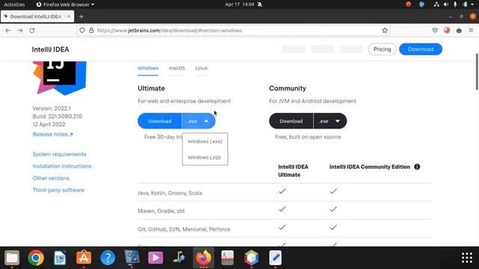Click the network icon in system tray

point(436,4)
